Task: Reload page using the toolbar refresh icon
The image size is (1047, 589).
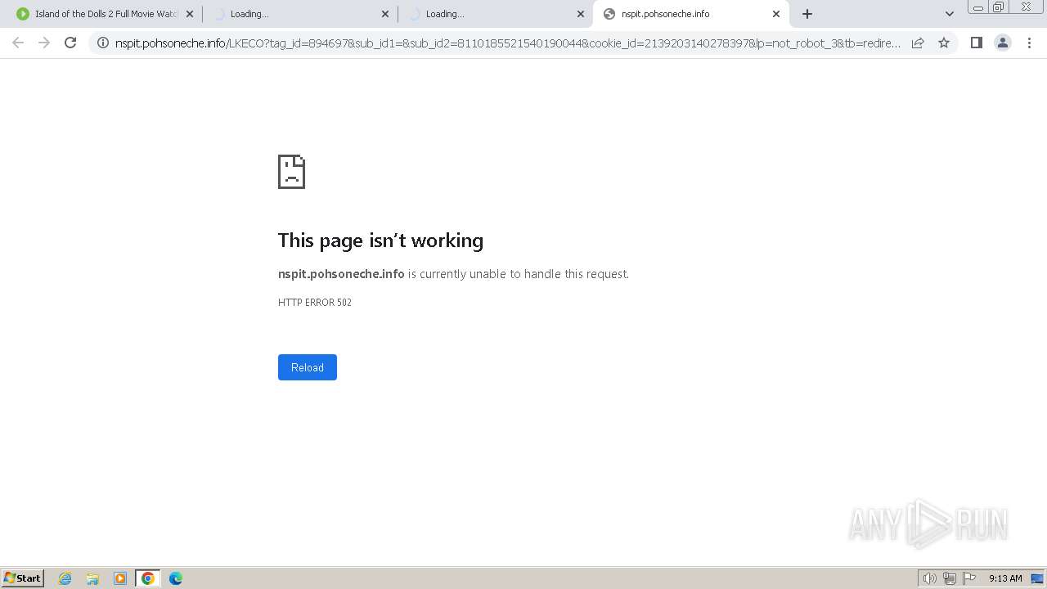Action: pos(70,43)
